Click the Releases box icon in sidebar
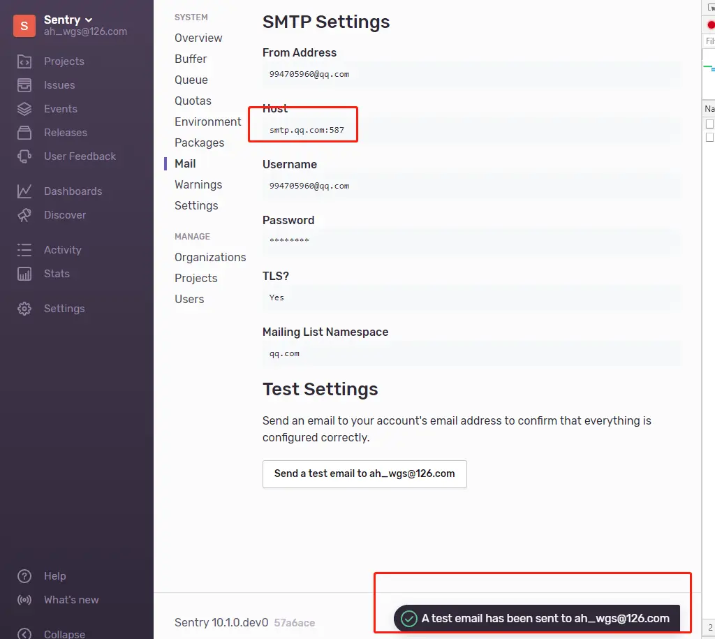Viewport: 715px width, 639px height. (x=24, y=132)
